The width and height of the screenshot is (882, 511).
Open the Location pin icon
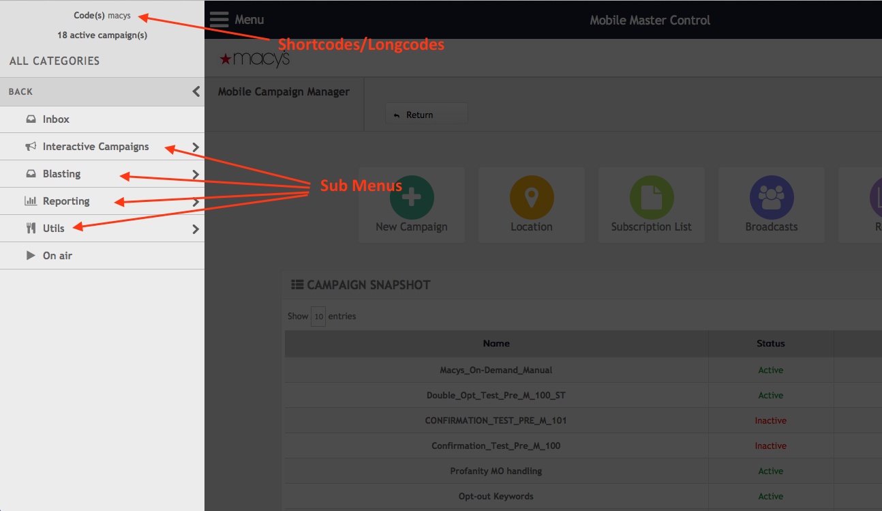pos(532,198)
